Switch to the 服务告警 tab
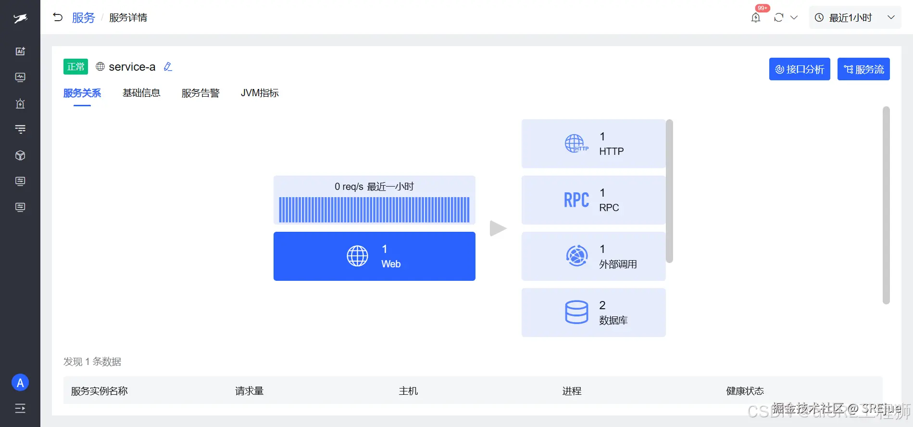The width and height of the screenshot is (913, 427). (200, 93)
